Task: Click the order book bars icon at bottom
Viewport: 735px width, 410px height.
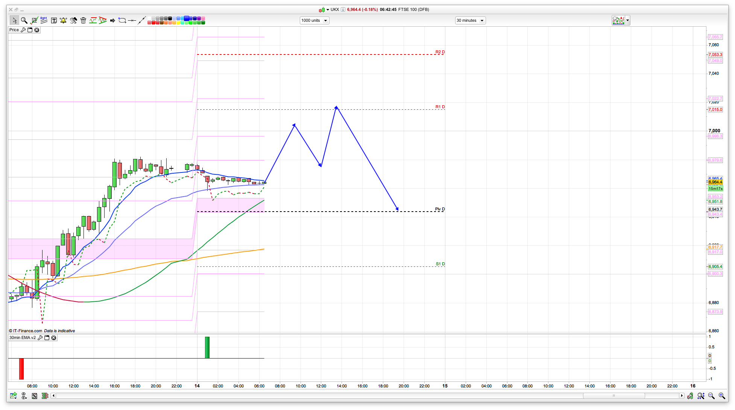Action: tap(45, 396)
